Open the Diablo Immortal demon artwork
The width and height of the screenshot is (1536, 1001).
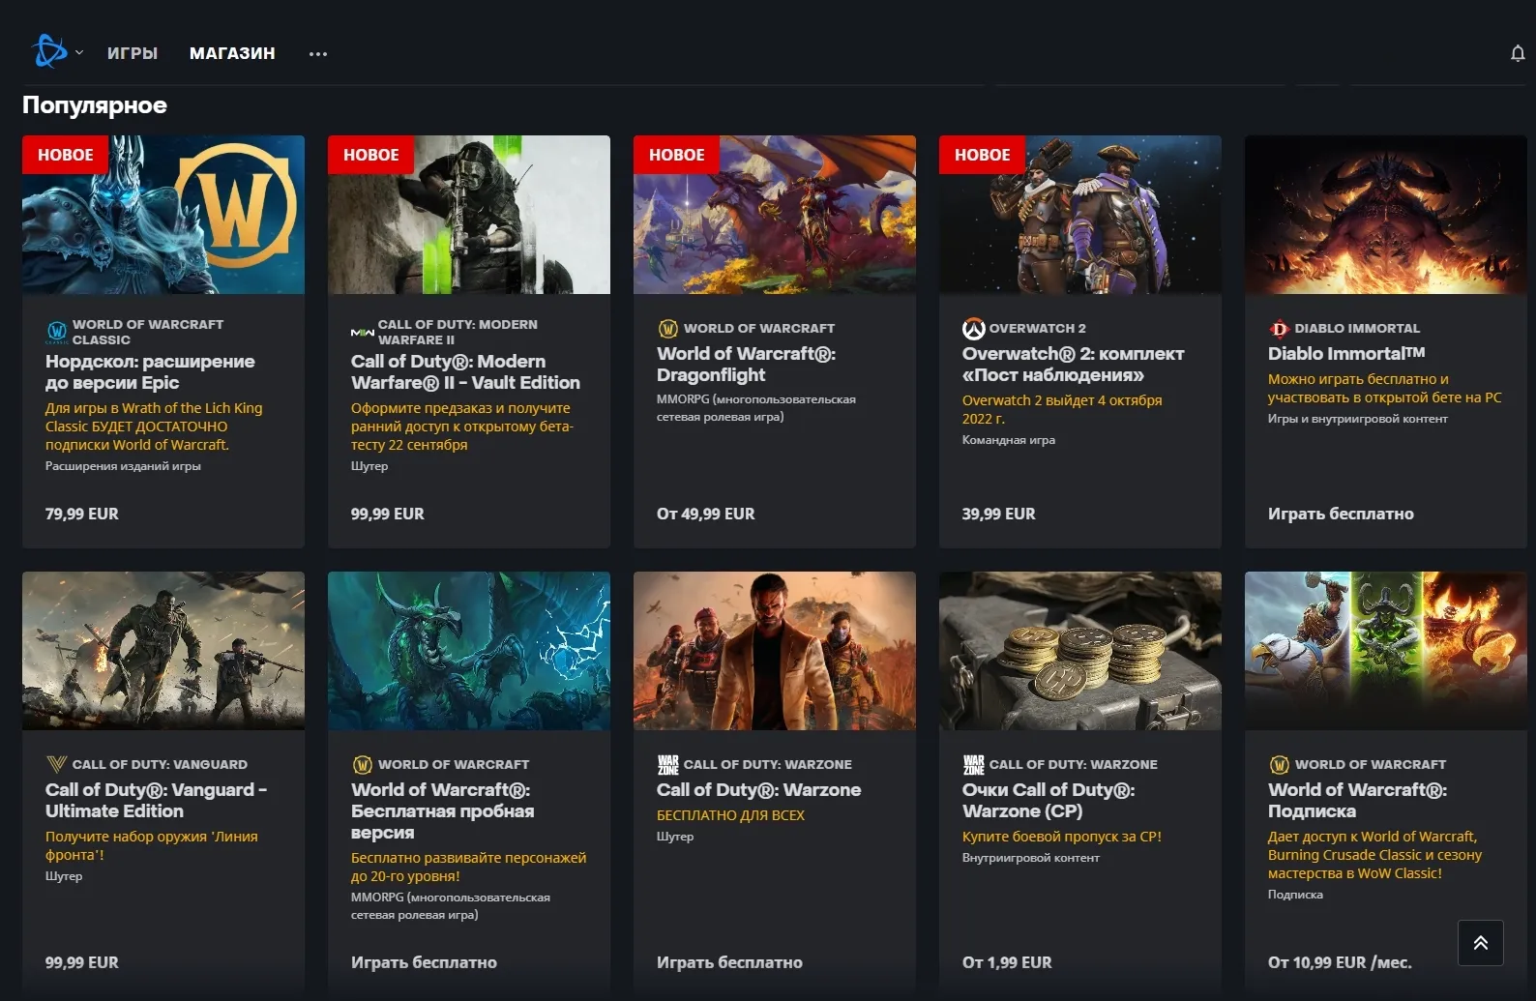click(1386, 215)
